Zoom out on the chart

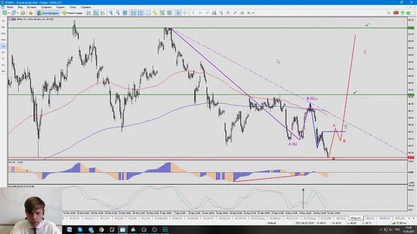pos(117,13)
